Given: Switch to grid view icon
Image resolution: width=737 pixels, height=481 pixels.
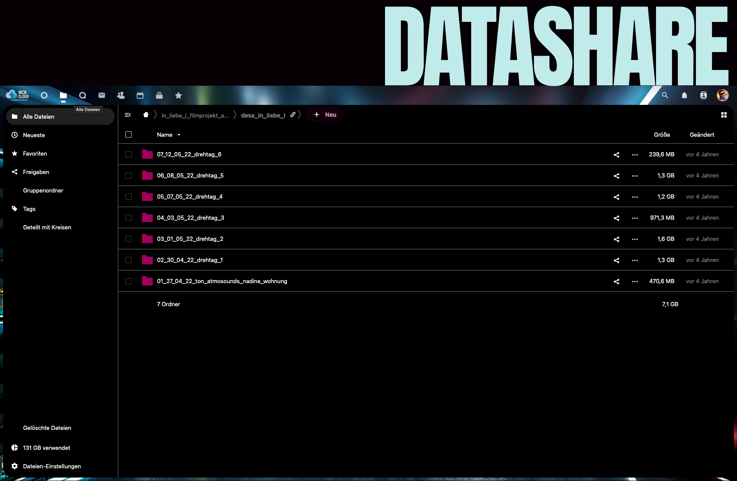Looking at the screenshot, I should pyautogui.click(x=724, y=115).
